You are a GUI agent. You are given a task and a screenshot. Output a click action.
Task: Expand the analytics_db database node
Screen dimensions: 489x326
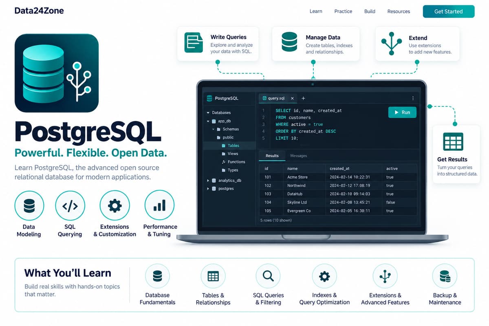[x=208, y=181]
